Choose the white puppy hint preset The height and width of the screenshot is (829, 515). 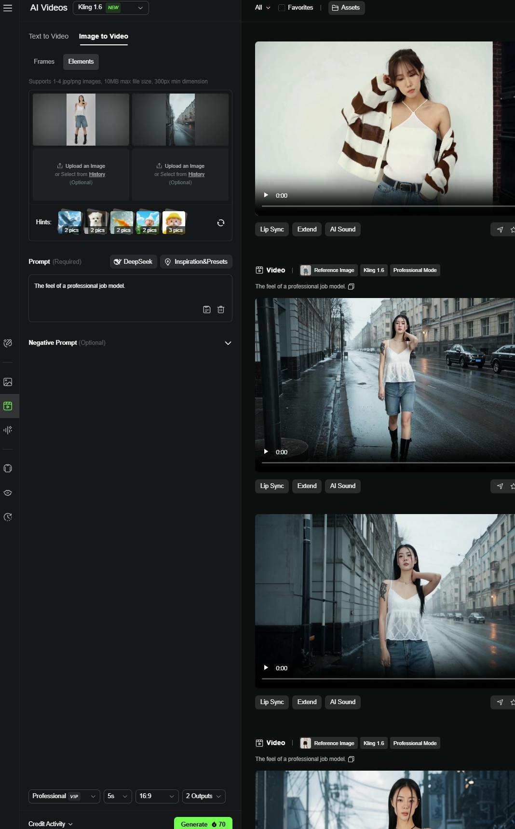[96, 222]
